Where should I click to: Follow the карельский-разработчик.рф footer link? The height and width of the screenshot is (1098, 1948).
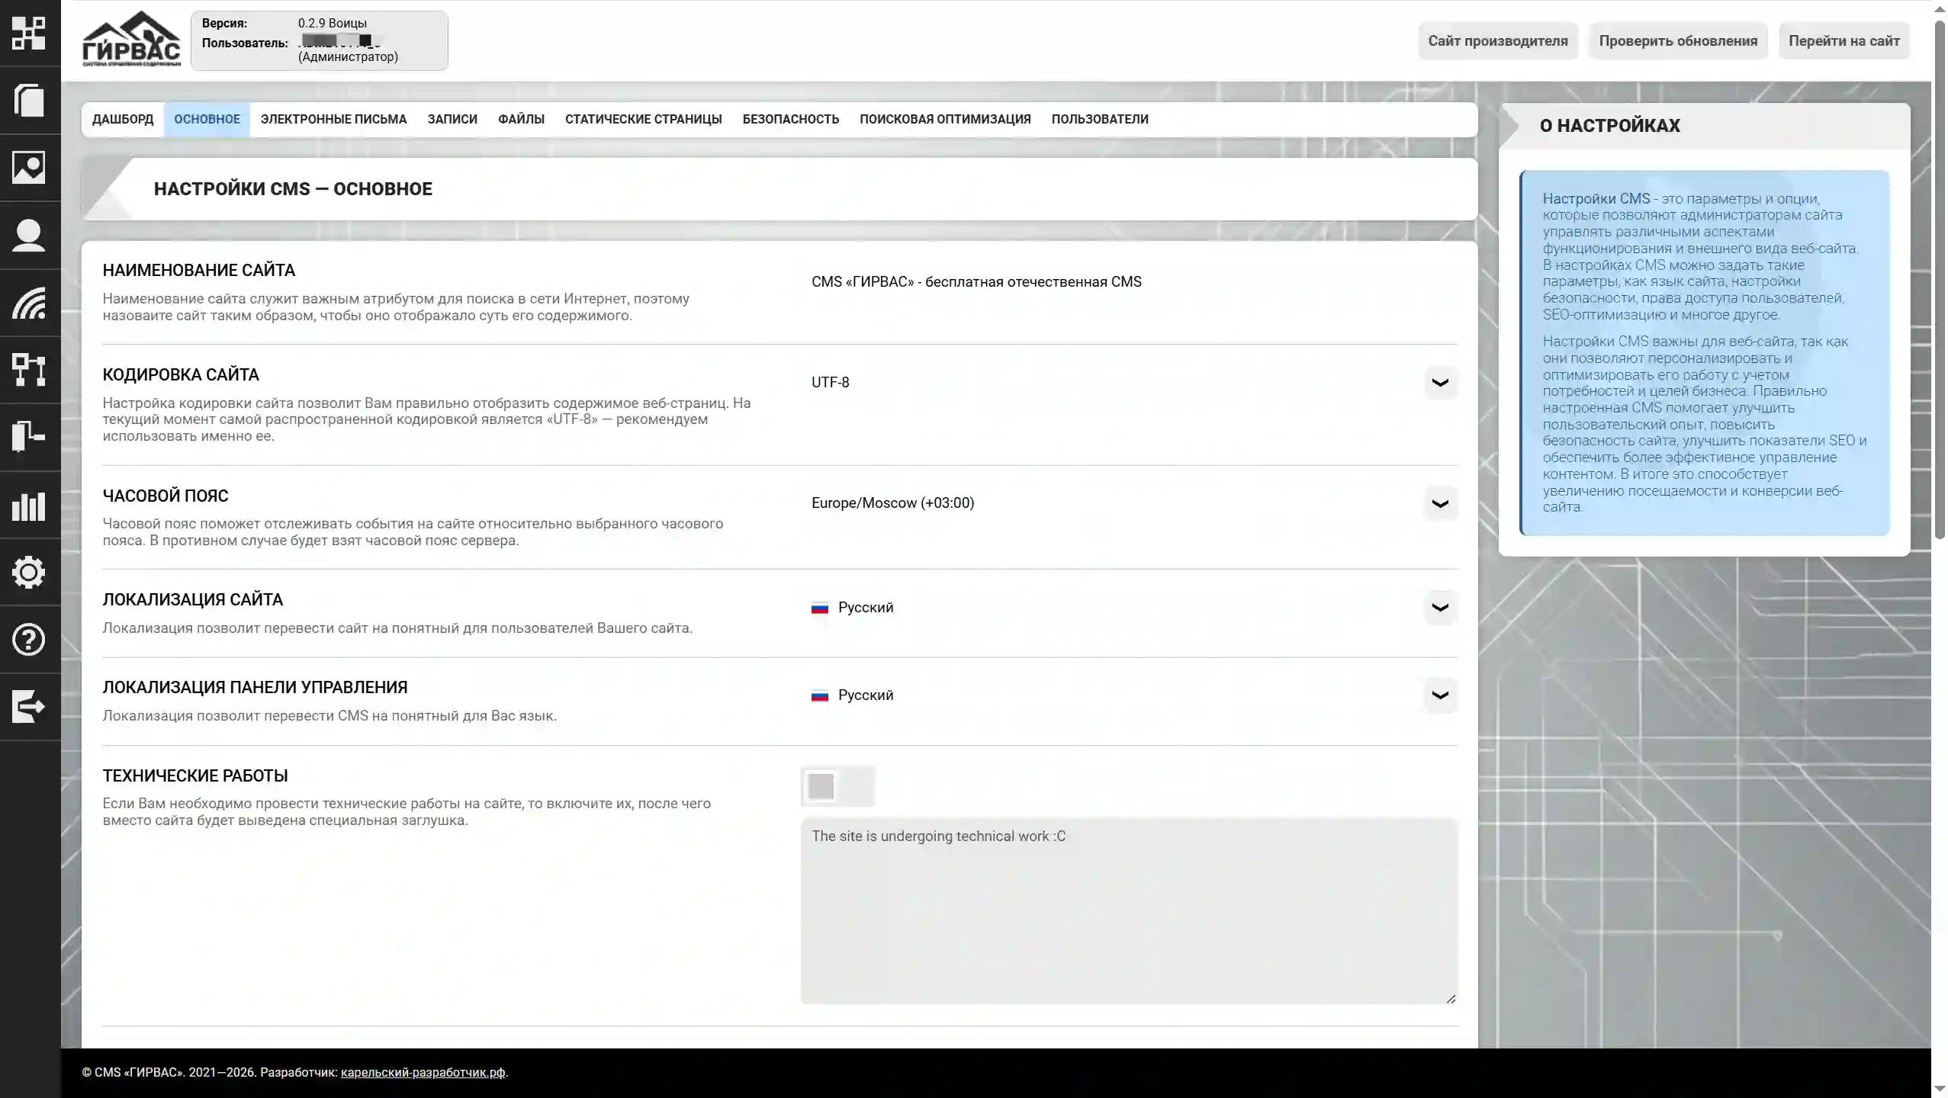click(423, 1072)
